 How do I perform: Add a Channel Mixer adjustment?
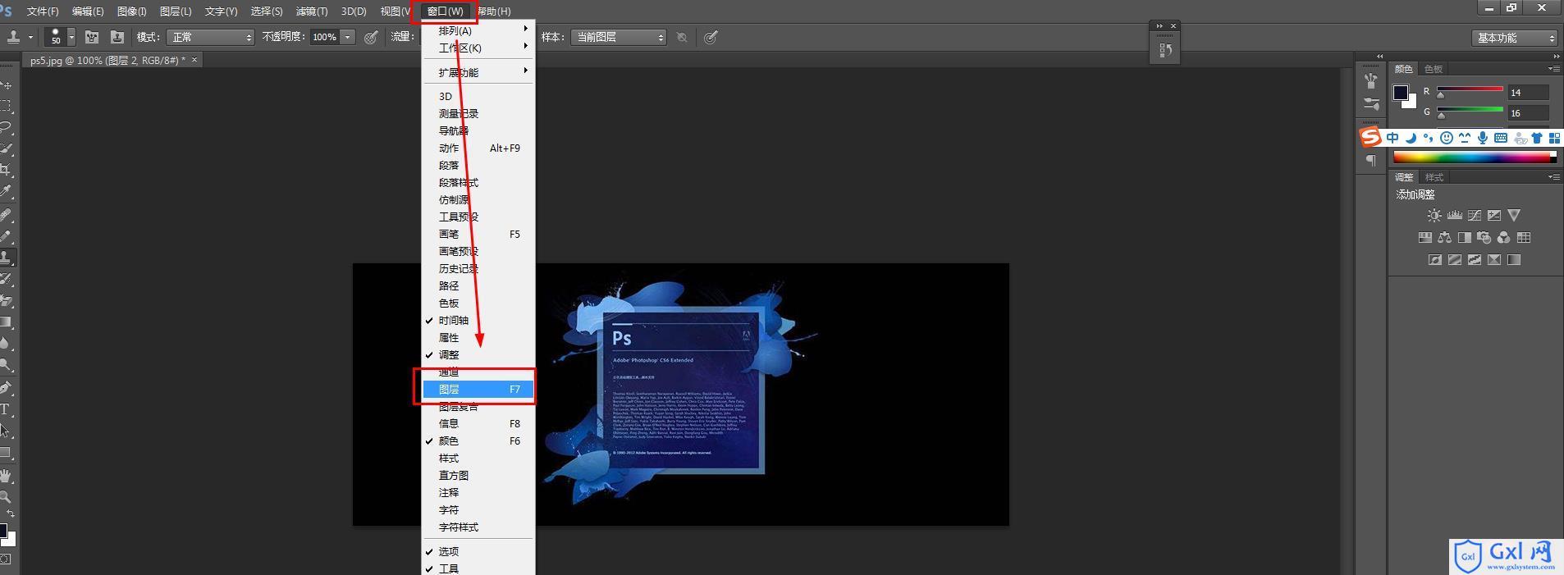pos(1503,238)
